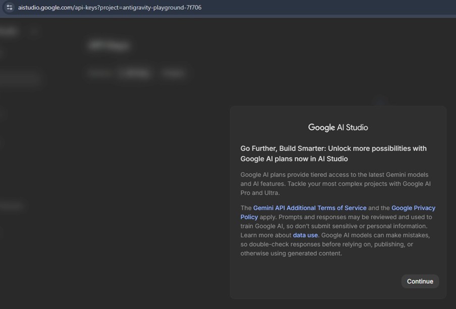Open the Google Privacy Policy link
Viewport: 456px width, 309px height.
coord(413,208)
